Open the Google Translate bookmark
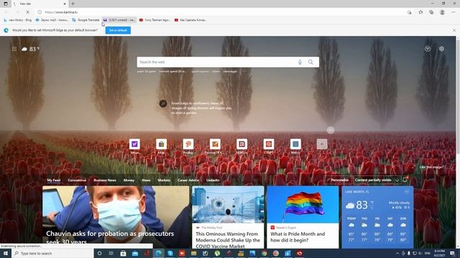 [x=86, y=20]
